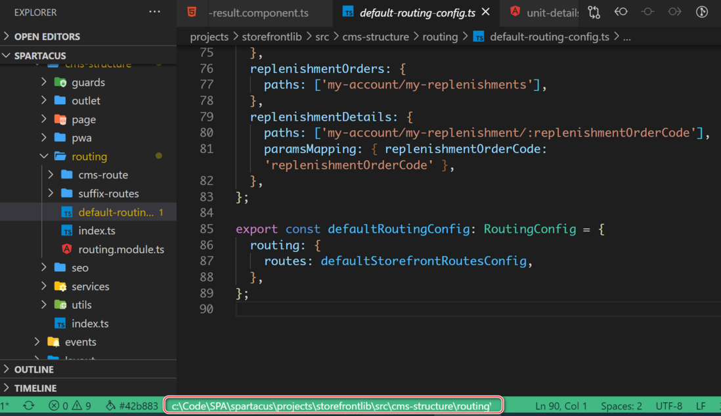Click 'defaultStorefrontRoutesConfig' in line 87

(x=424, y=261)
